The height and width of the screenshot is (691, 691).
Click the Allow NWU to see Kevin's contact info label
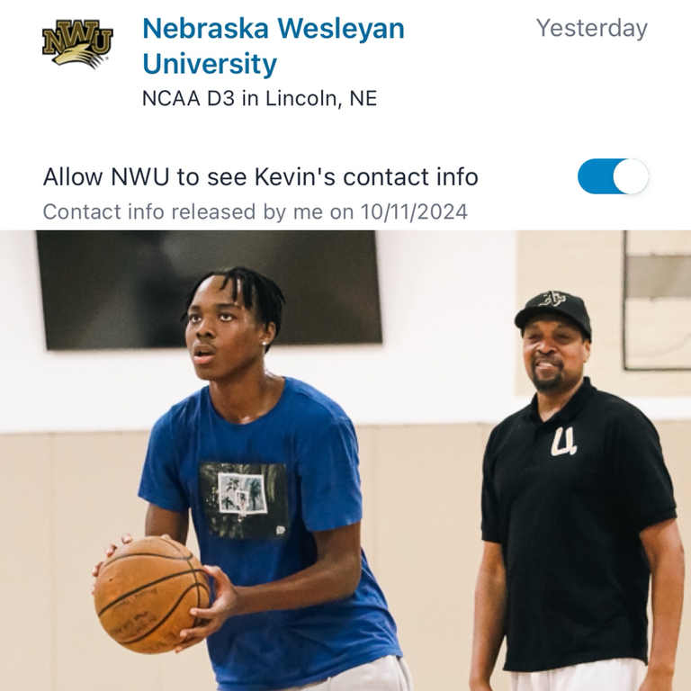click(260, 177)
